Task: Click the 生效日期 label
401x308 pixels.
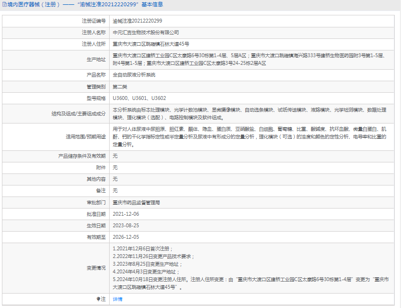Action: coord(96,225)
